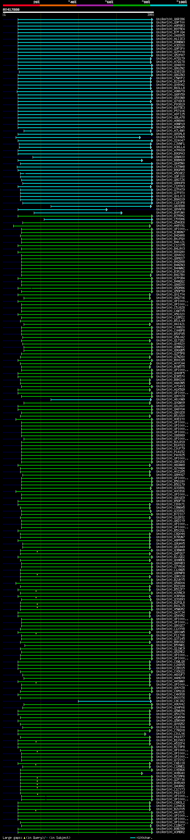Select the UniRef100_C1E0P8 label
Viewport: 190px width, 840px height.
pyautogui.click(x=170, y=203)
